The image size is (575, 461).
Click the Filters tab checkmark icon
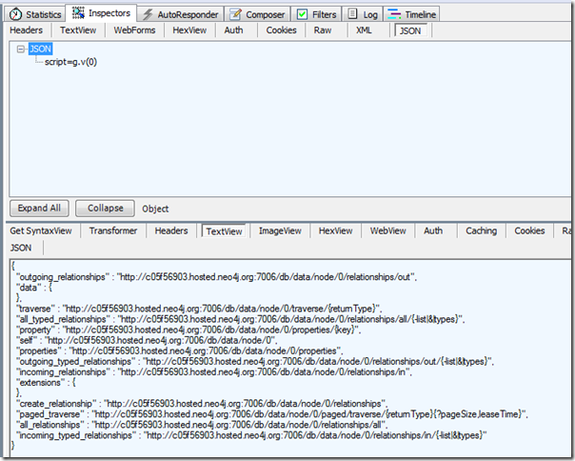click(302, 14)
